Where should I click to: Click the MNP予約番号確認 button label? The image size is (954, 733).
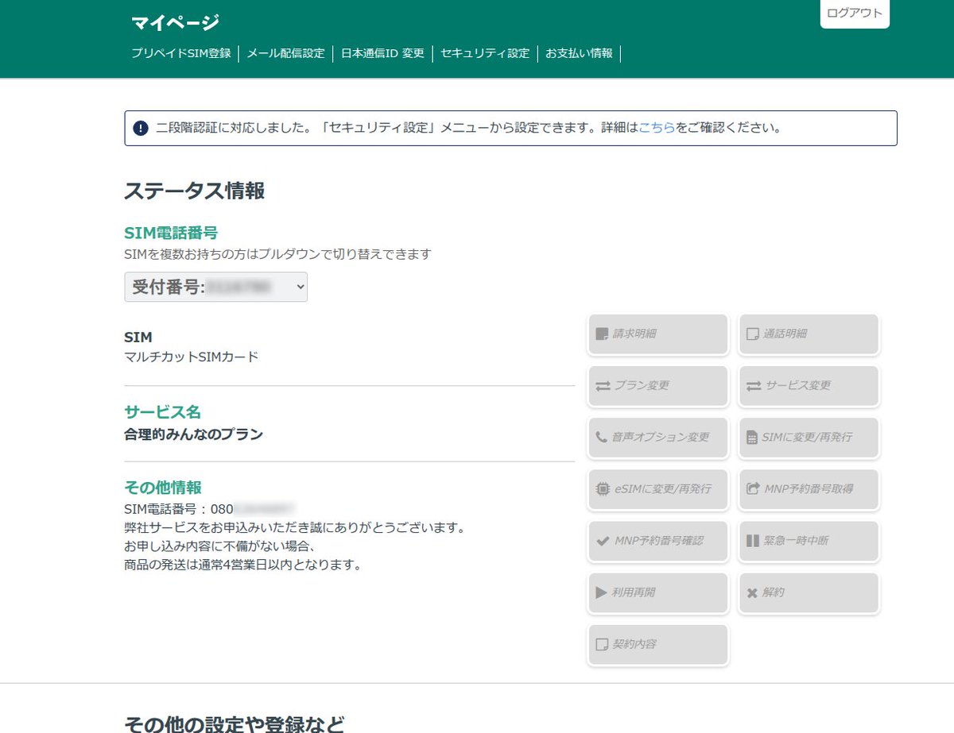[659, 541]
